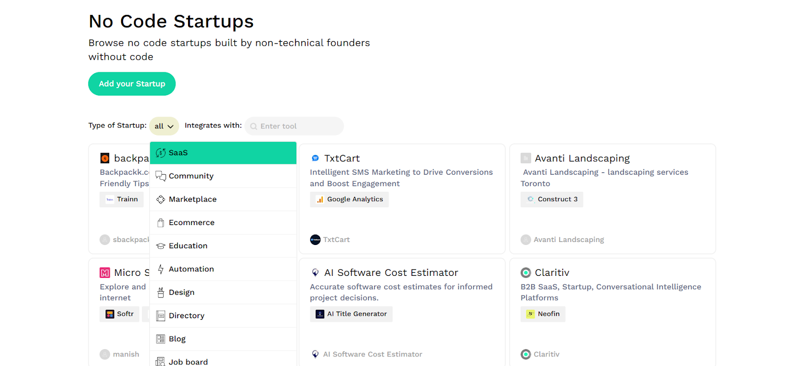Click the Blog layout icon
The image size is (798, 366).
161,339
